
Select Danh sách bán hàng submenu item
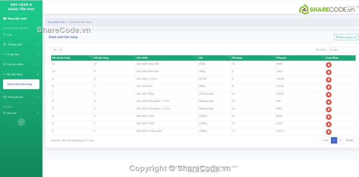(x=21, y=84)
